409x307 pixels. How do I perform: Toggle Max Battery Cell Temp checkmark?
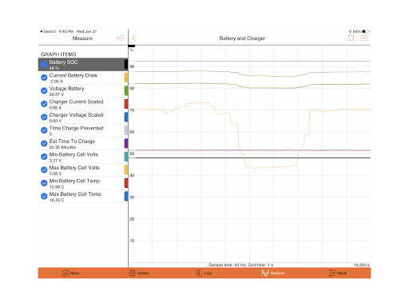(x=44, y=196)
